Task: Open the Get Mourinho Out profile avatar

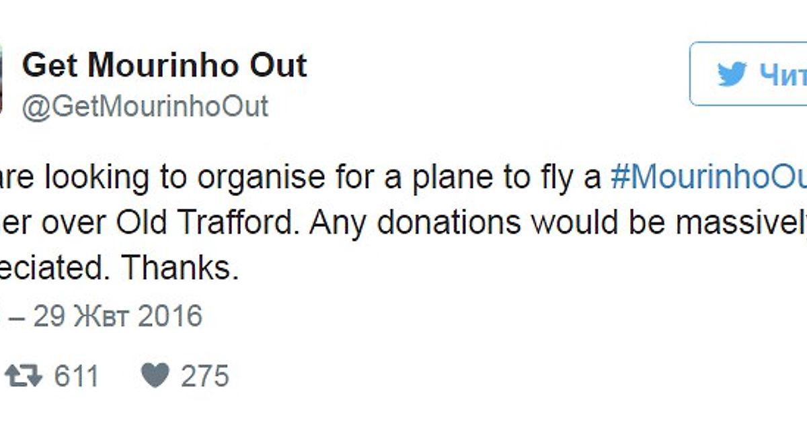Action: (2, 79)
